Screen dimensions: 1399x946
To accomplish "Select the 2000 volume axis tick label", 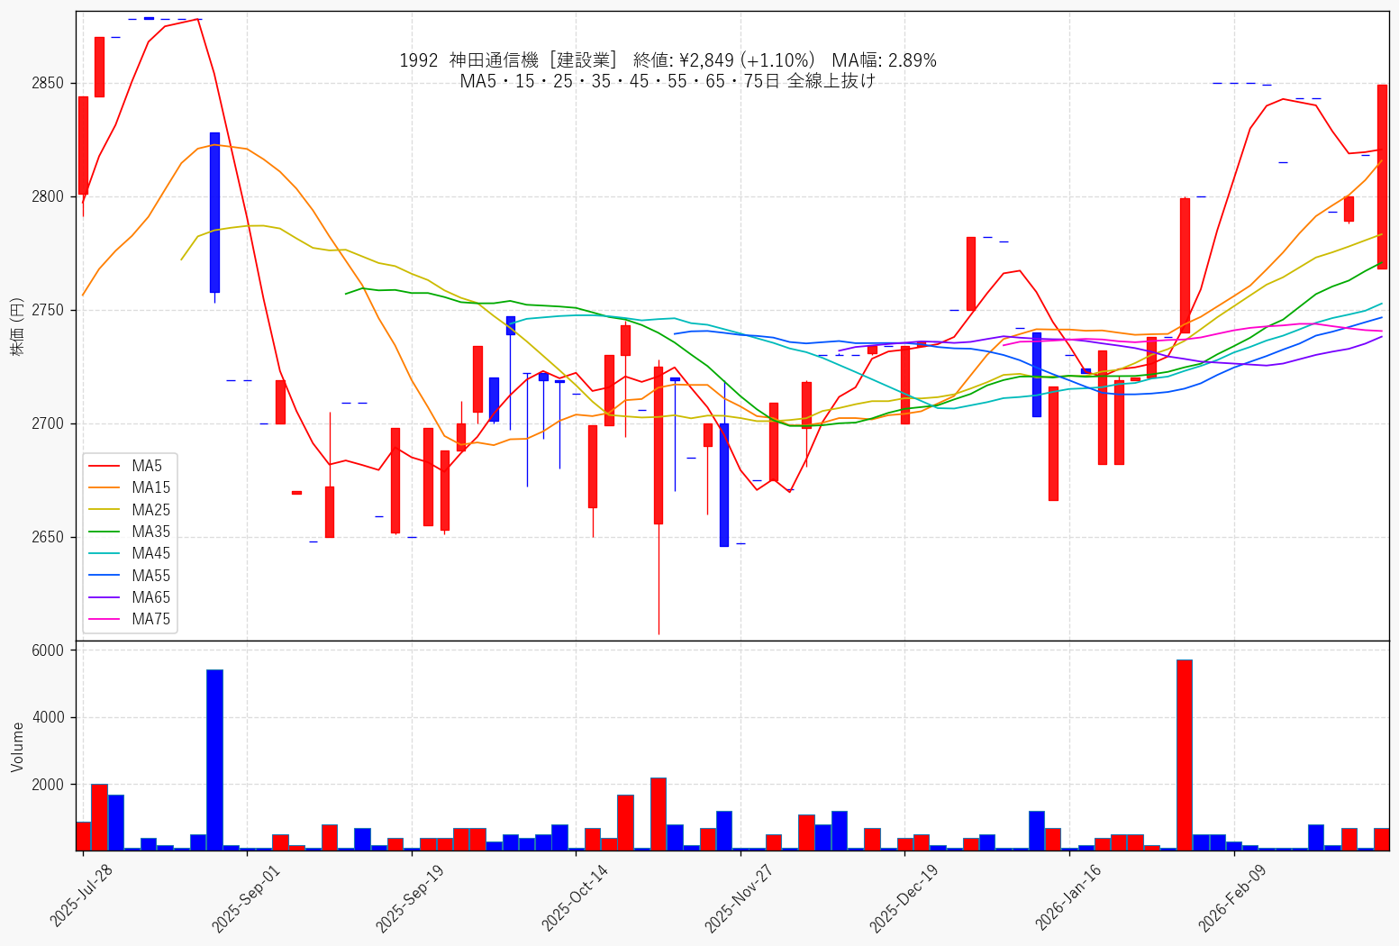I will tap(48, 785).
